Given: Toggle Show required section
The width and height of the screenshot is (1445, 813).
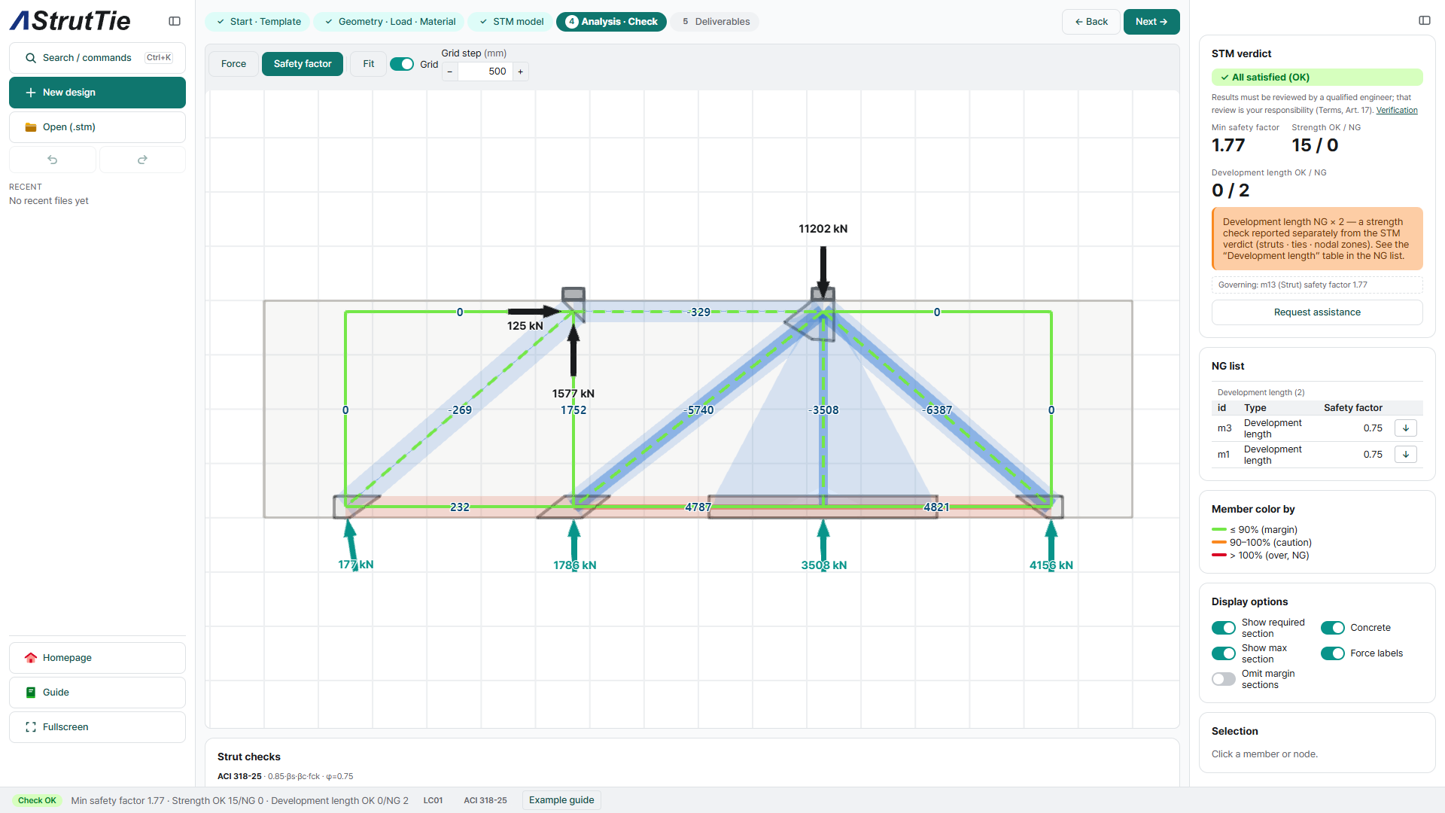Looking at the screenshot, I should [x=1224, y=628].
